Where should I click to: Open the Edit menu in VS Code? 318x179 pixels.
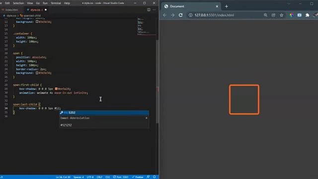(x=7, y=3)
